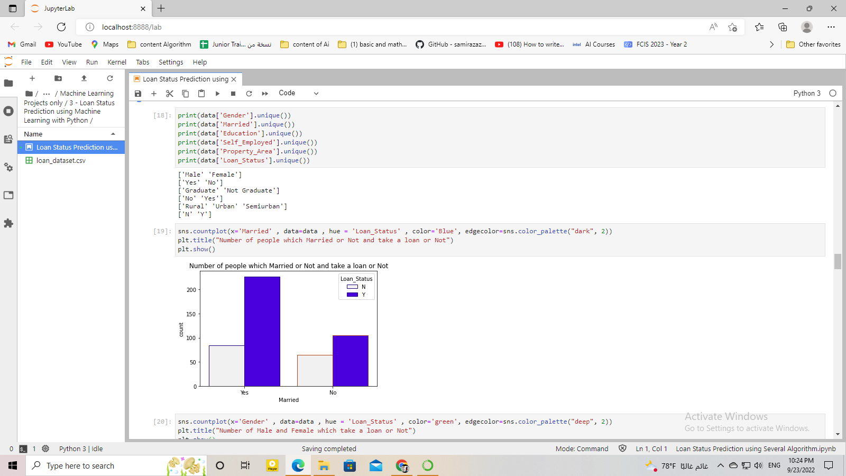Image resolution: width=846 pixels, height=476 pixels.
Task: Open YouTube from the favorites bar
Action: tap(63, 44)
